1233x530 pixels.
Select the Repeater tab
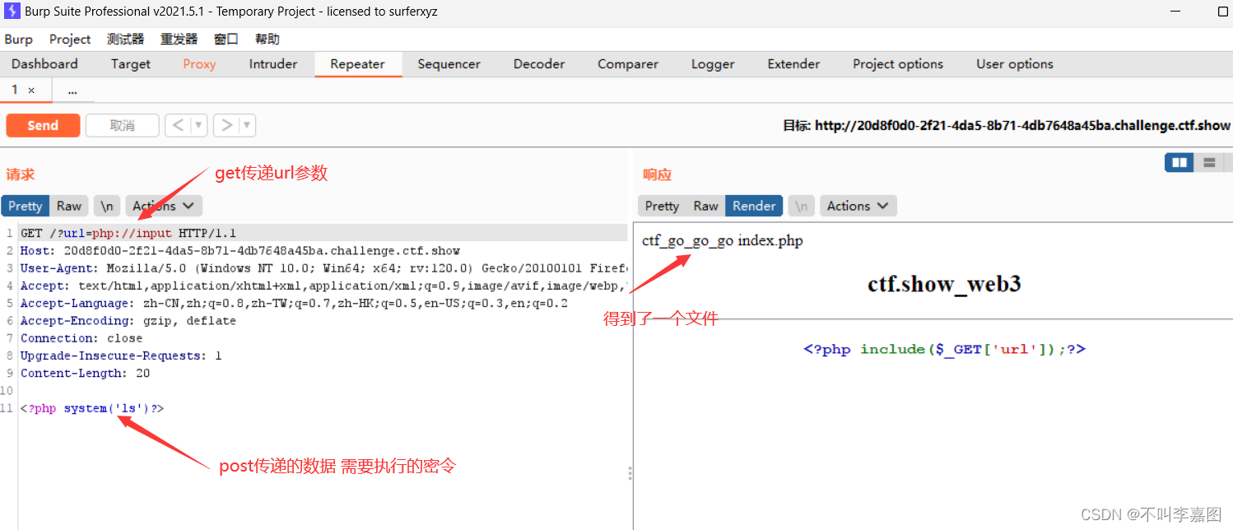358,64
